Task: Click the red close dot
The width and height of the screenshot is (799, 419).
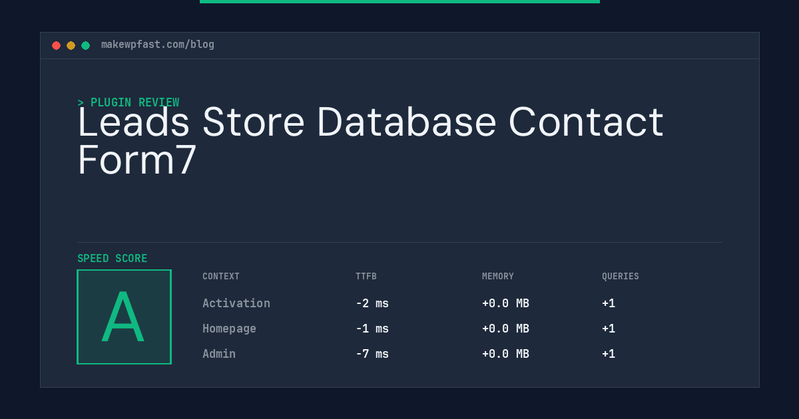Action: pyautogui.click(x=56, y=45)
